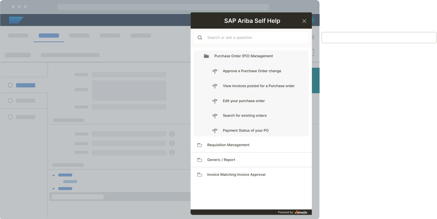Image resolution: width=437 pixels, height=219 pixels.
Task: Expand the section with the downward blue triangle
Action: coord(54,188)
